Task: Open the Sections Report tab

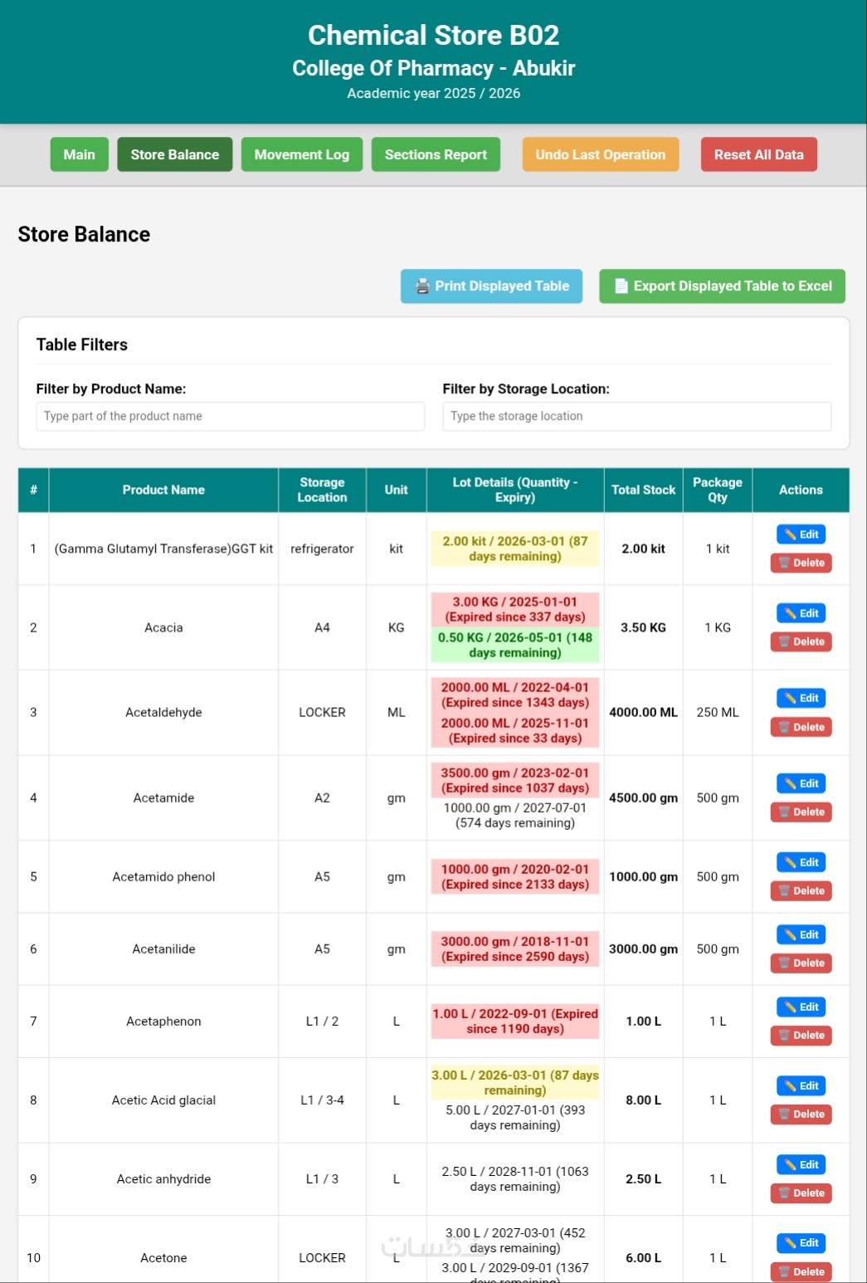Action: pyautogui.click(x=436, y=154)
